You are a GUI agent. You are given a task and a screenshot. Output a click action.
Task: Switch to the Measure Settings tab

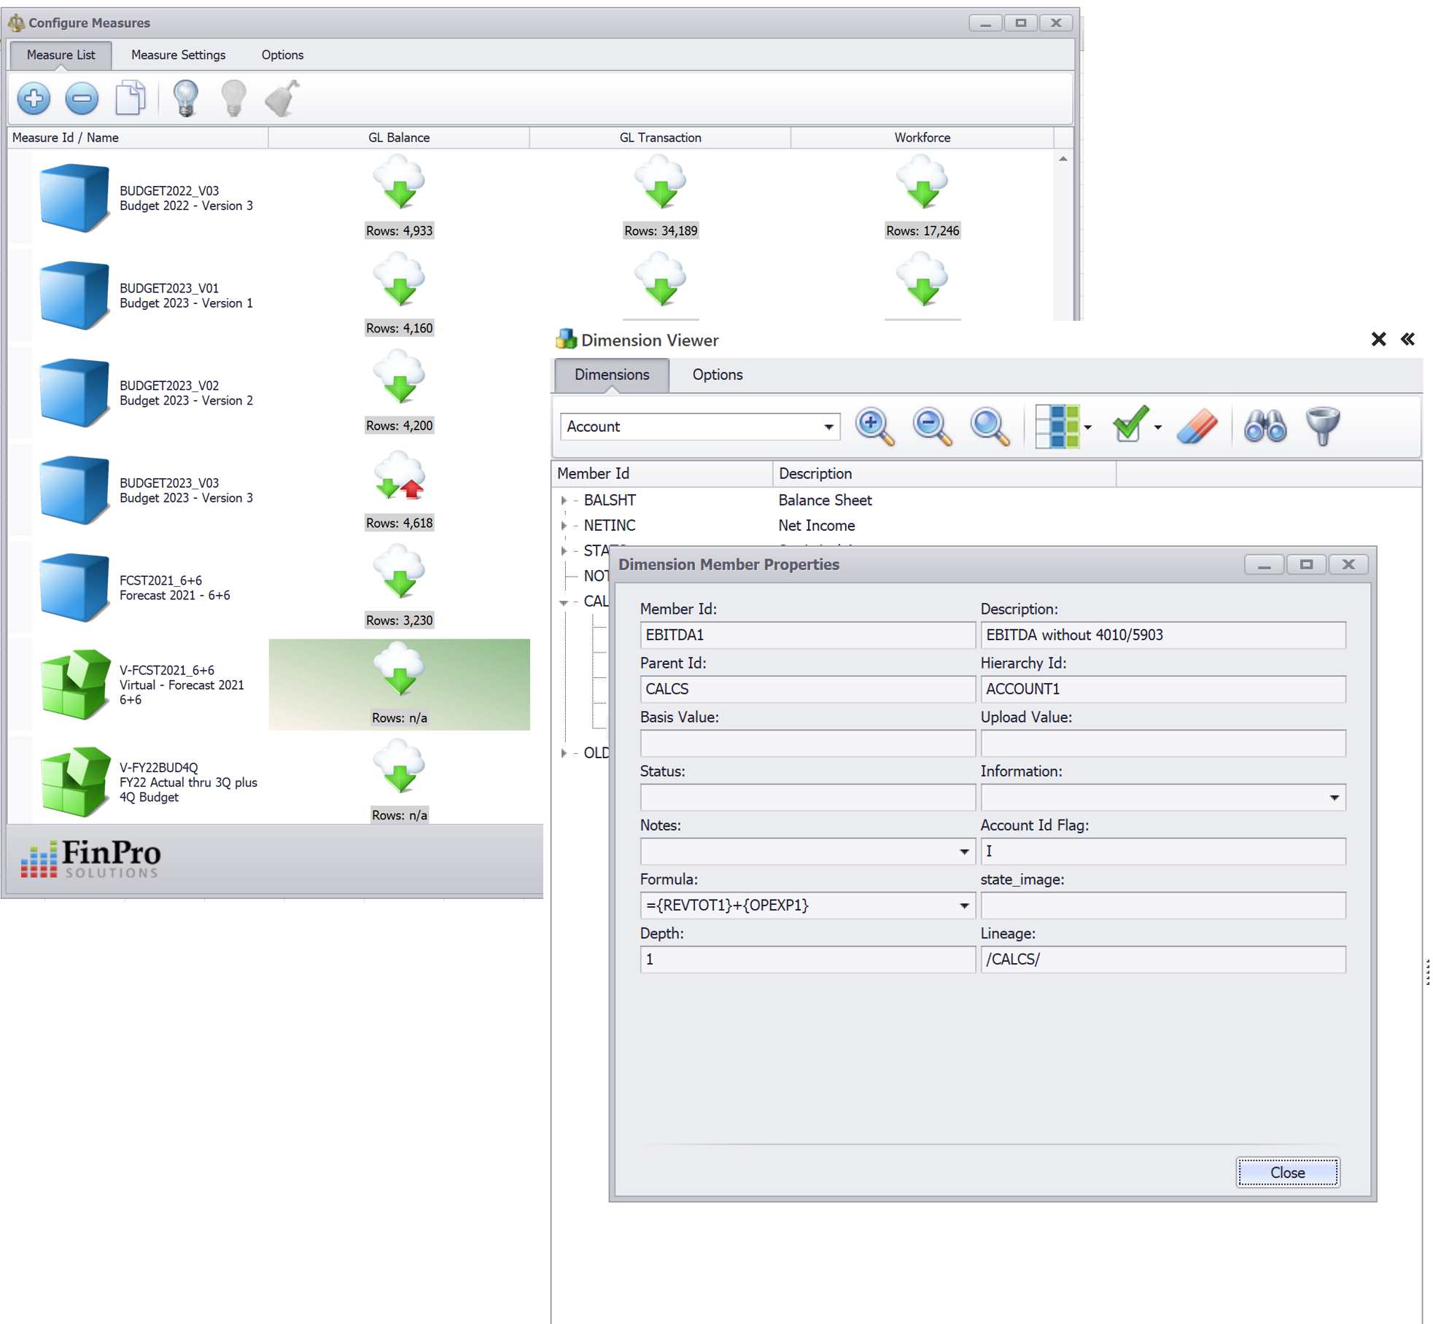178,55
